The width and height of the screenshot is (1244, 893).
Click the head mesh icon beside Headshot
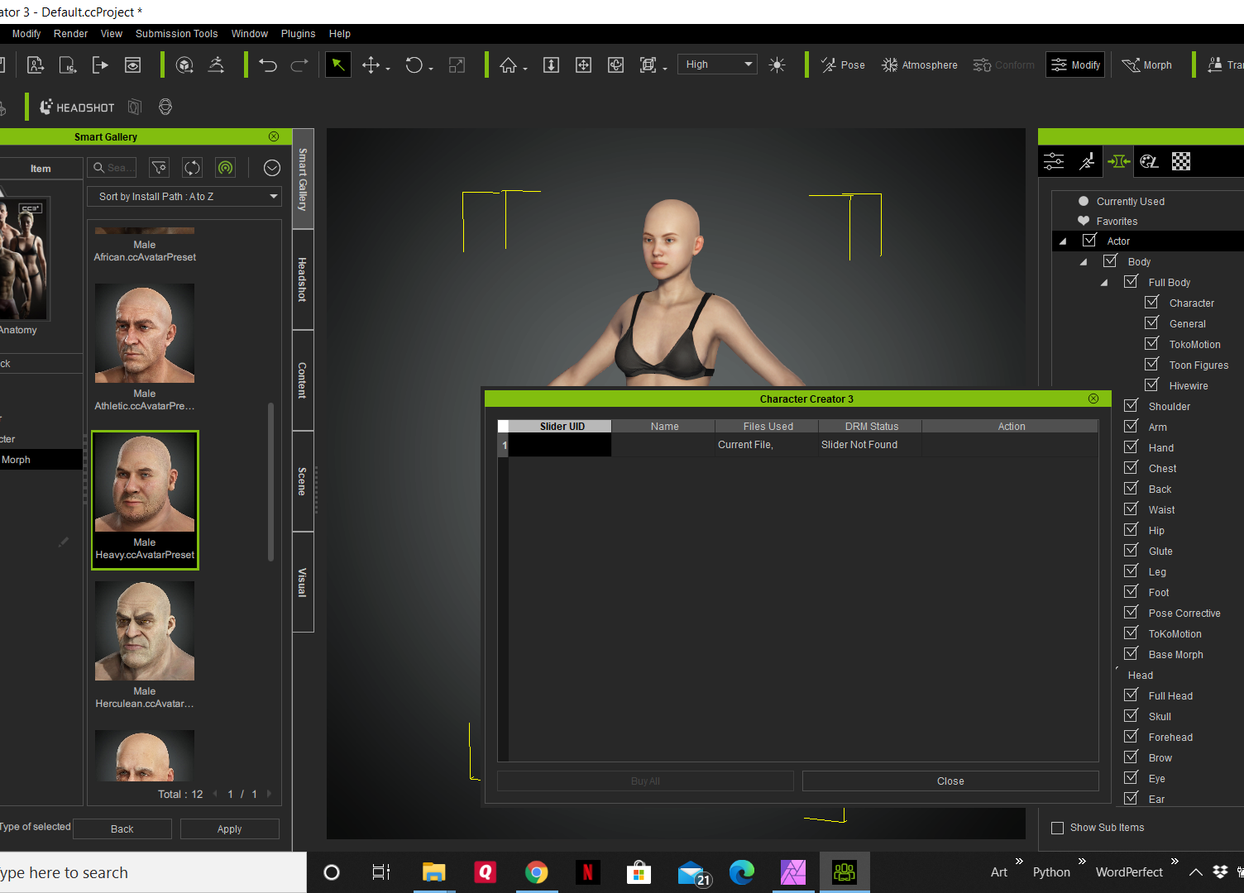(x=165, y=107)
